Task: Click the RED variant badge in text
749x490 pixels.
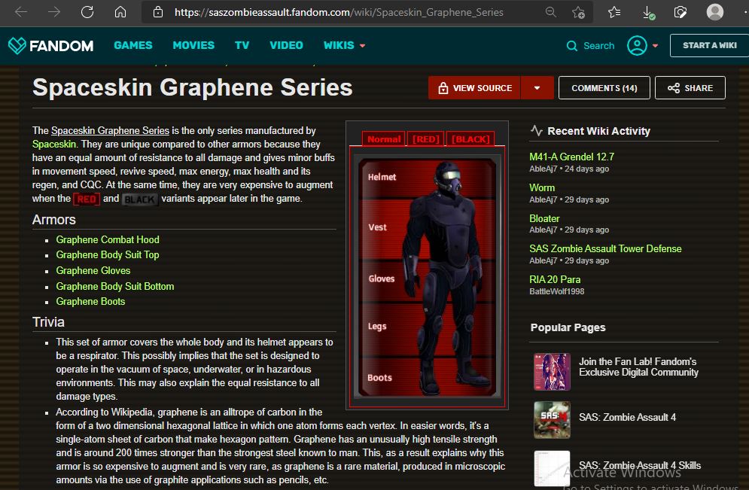Action: (x=87, y=199)
